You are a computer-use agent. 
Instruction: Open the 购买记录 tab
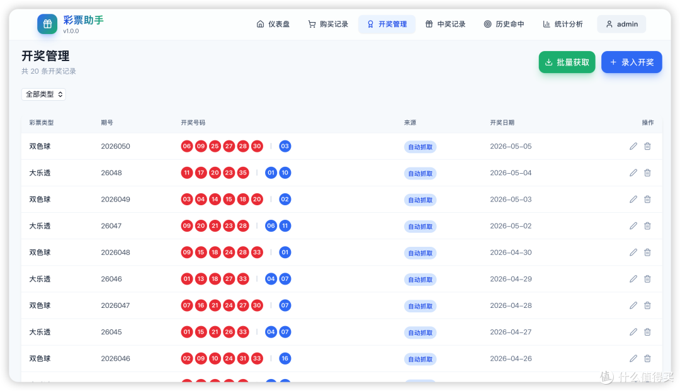(x=328, y=25)
